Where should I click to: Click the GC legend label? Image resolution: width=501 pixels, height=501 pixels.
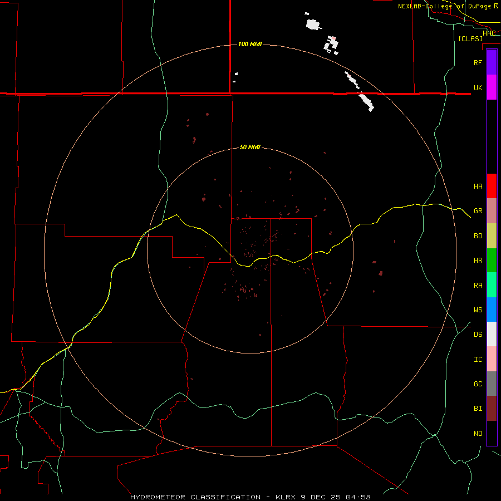478,384
